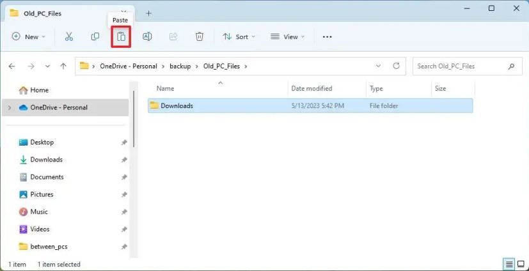This screenshot has height=271, width=529.
Task: Expand the OneDrive - Personal tree node
Action: point(10,107)
